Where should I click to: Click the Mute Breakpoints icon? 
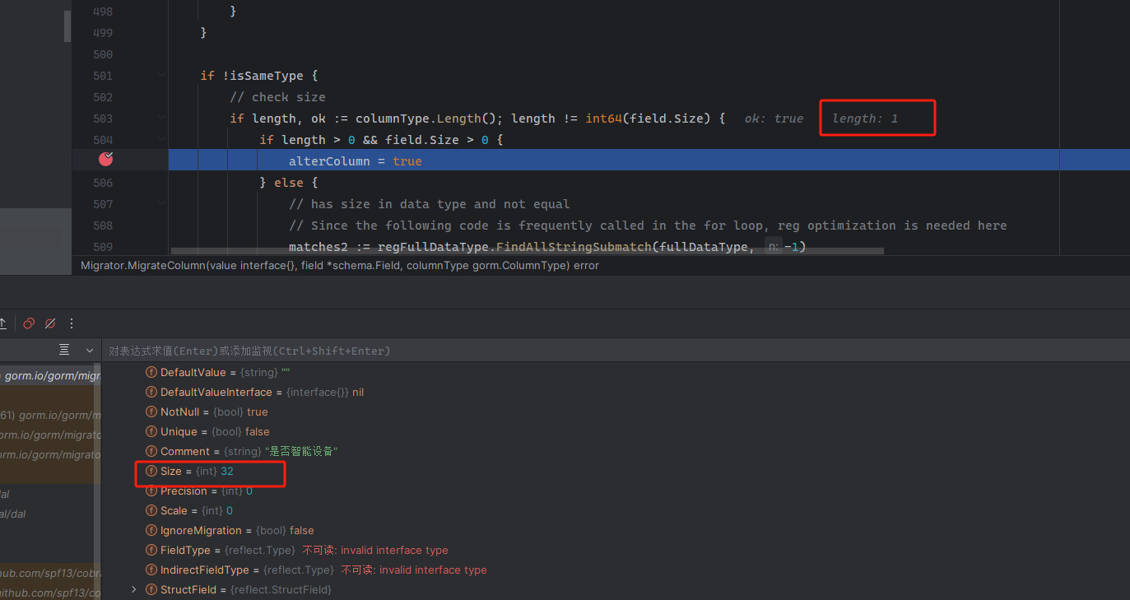click(x=49, y=323)
